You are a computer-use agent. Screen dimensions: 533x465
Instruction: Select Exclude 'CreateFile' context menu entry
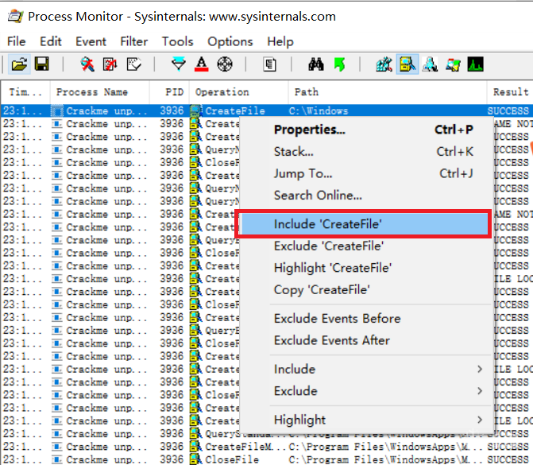[x=366, y=246]
